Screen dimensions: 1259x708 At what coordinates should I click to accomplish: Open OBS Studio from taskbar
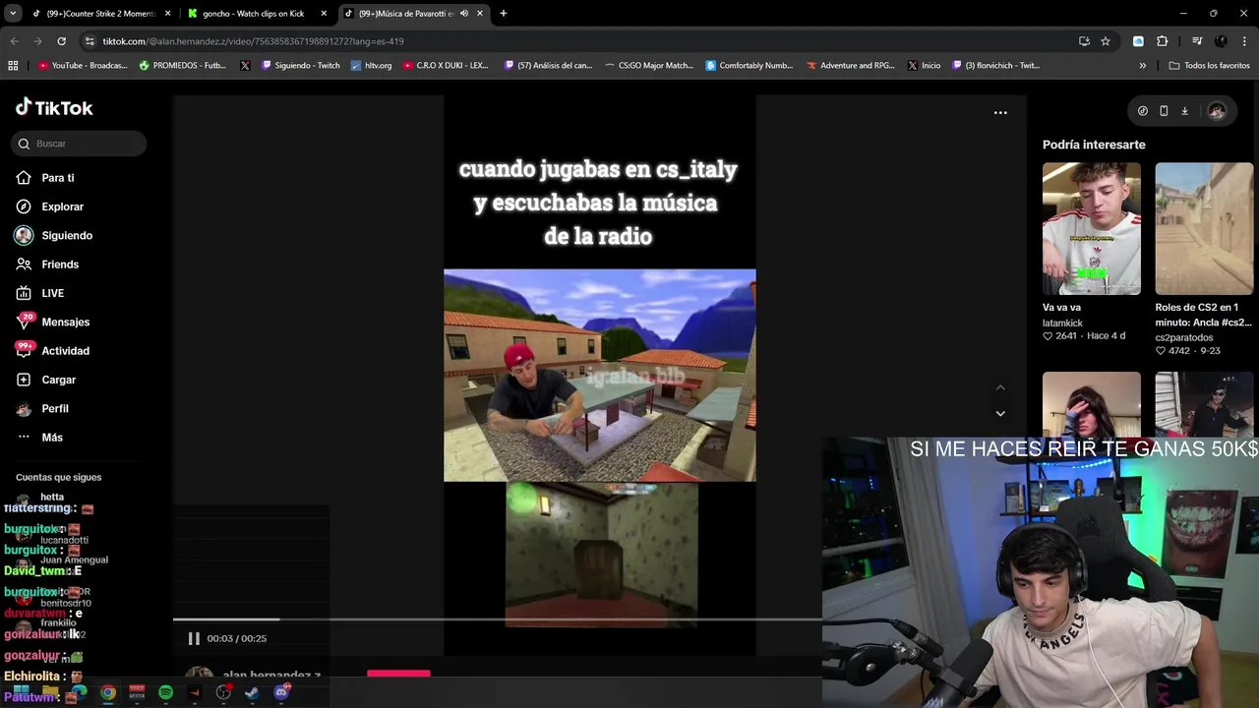[223, 693]
